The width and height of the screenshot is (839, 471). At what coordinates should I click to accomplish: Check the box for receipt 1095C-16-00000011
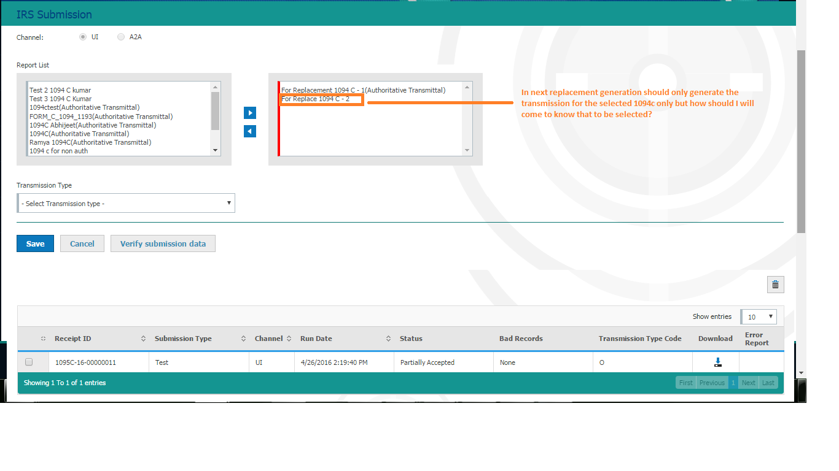(x=29, y=362)
